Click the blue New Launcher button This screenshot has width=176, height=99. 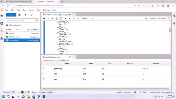pos(11,15)
